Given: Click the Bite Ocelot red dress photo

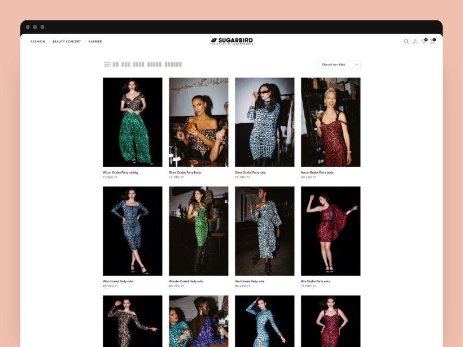Looking at the screenshot, I should coord(330,231).
